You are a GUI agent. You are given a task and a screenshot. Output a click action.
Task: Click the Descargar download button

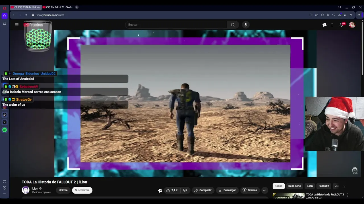coord(227,190)
